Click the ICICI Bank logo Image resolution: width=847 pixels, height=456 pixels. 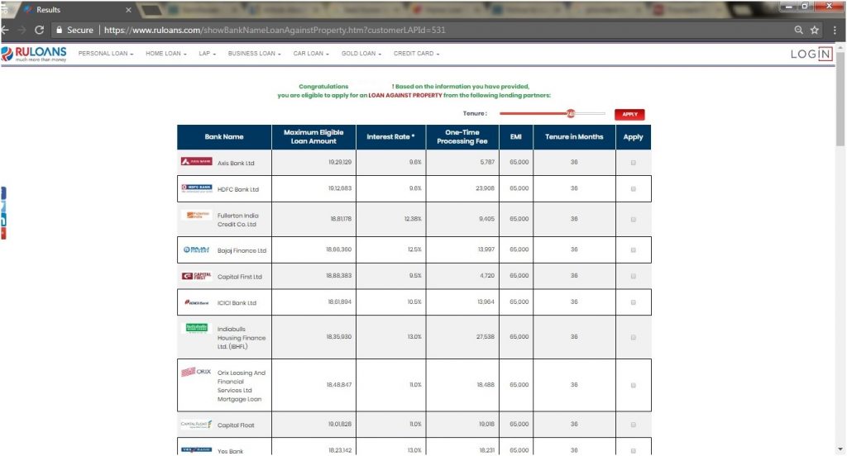tap(197, 302)
